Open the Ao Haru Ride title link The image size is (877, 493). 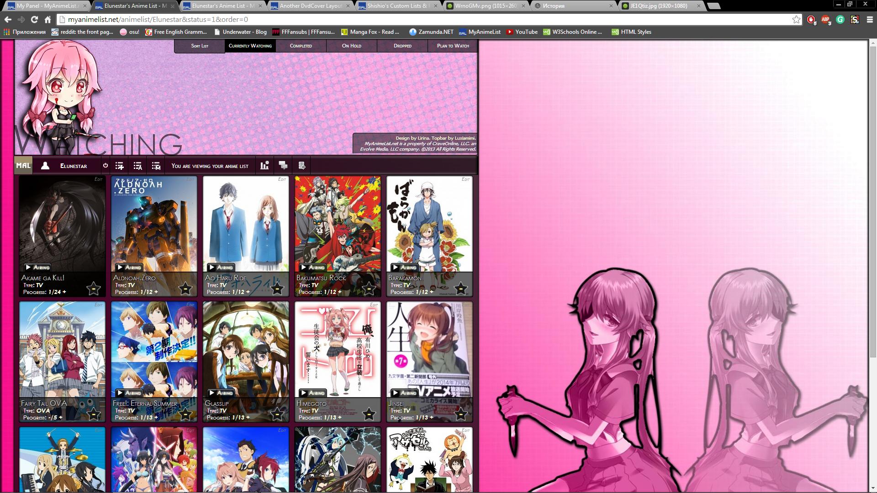[x=226, y=278]
